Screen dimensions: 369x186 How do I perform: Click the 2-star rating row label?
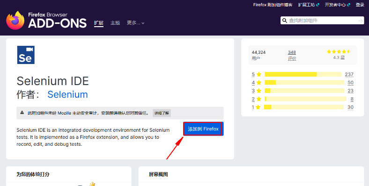tap(256, 99)
